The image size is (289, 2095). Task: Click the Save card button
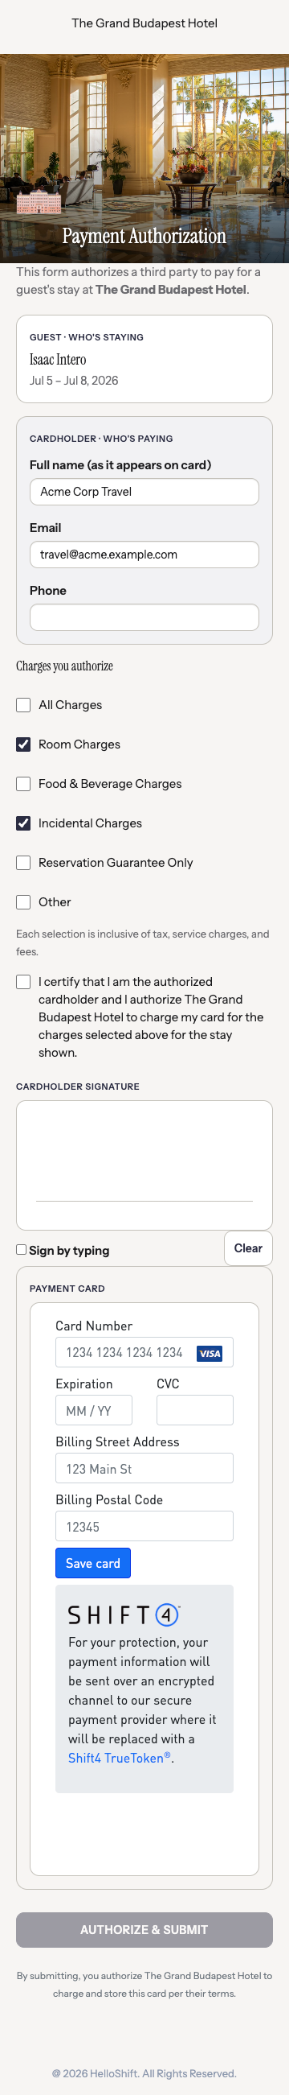92,1562
